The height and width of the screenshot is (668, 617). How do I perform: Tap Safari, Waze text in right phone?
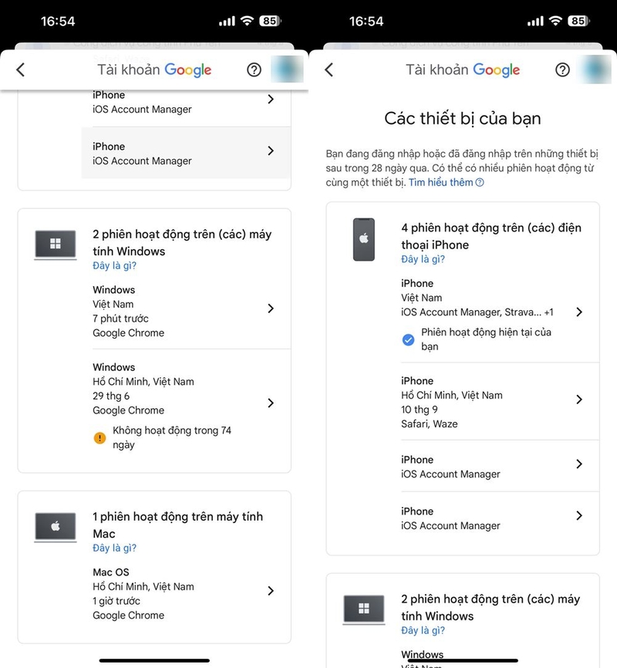(429, 424)
